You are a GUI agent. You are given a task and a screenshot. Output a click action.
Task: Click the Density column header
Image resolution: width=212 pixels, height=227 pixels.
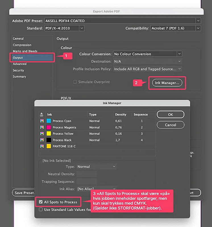122,115
